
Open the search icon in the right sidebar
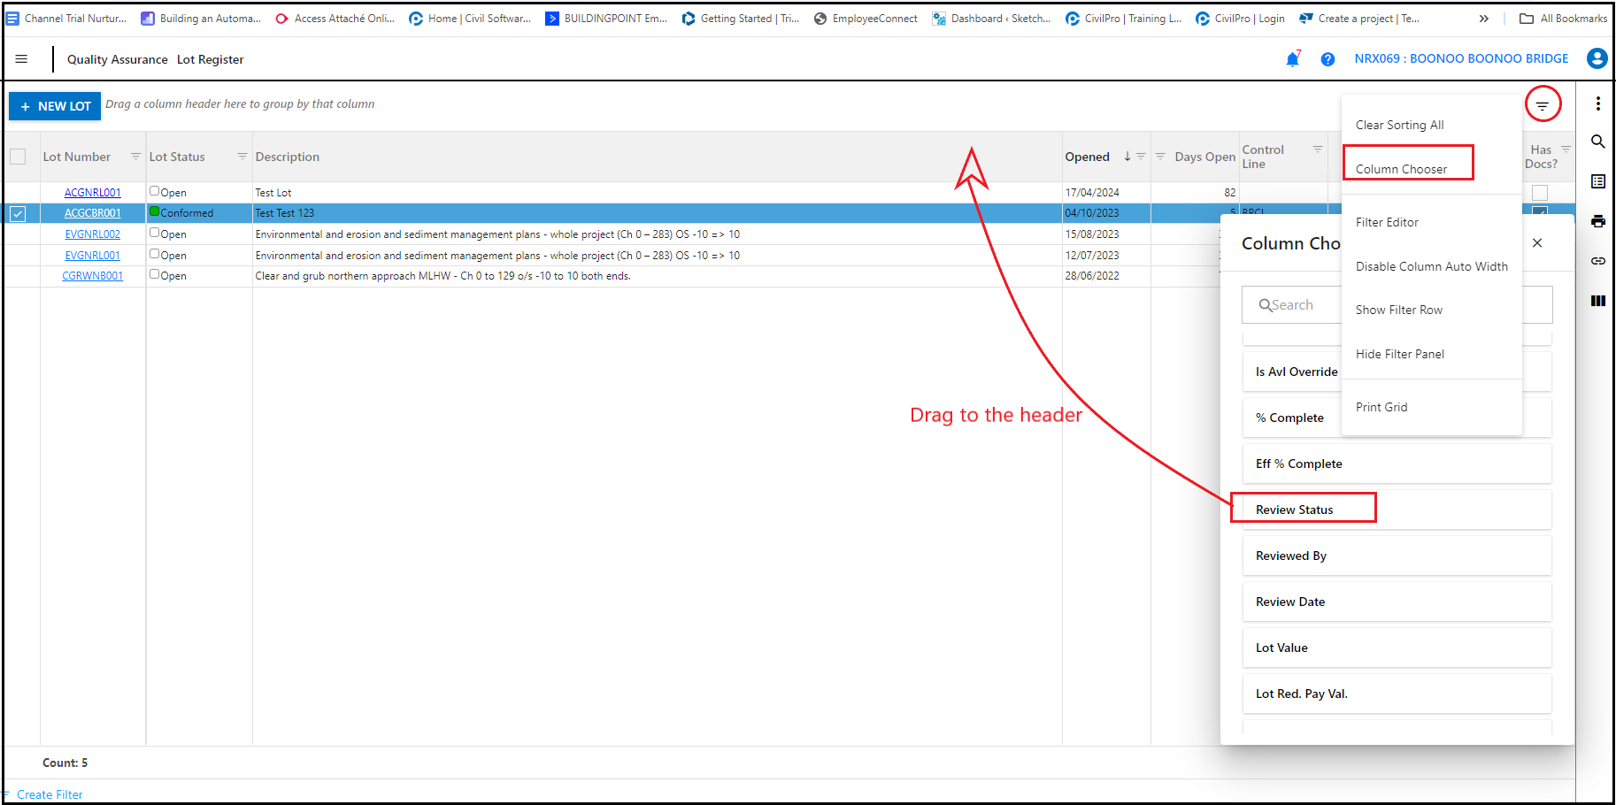[1598, 142]
